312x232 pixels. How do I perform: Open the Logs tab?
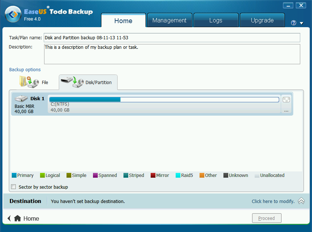tap(216, 20)
